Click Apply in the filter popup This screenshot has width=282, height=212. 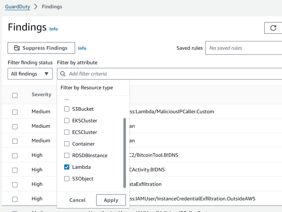[111, 200]
